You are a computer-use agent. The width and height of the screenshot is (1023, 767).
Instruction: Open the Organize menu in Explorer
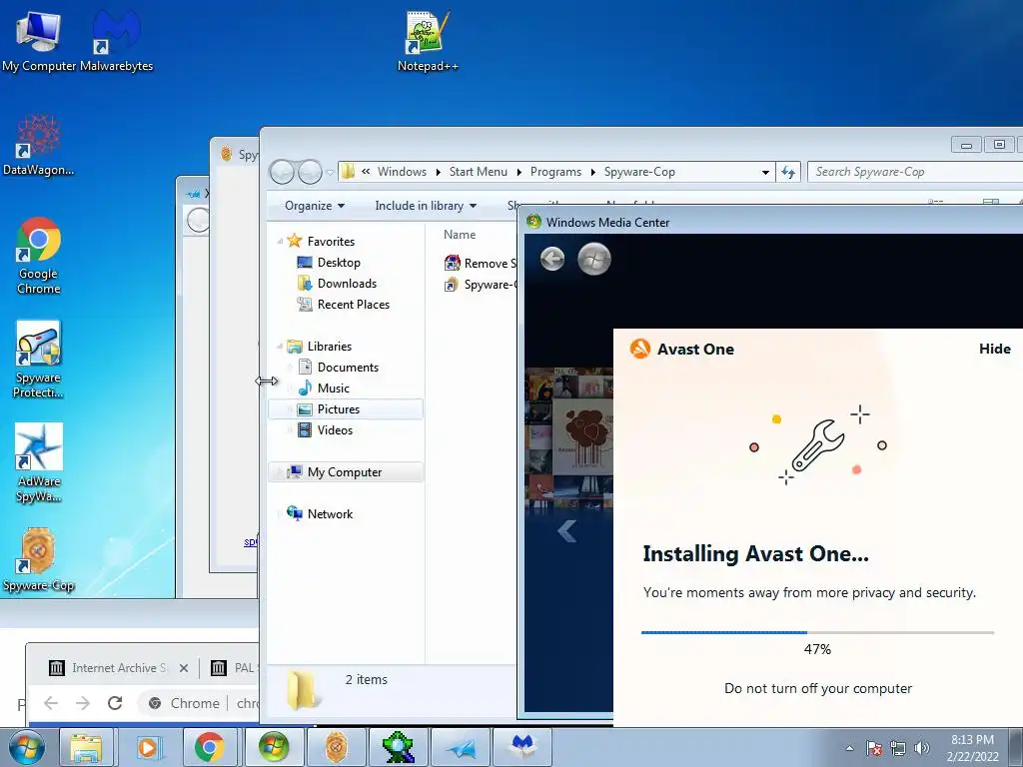[315, 206]
